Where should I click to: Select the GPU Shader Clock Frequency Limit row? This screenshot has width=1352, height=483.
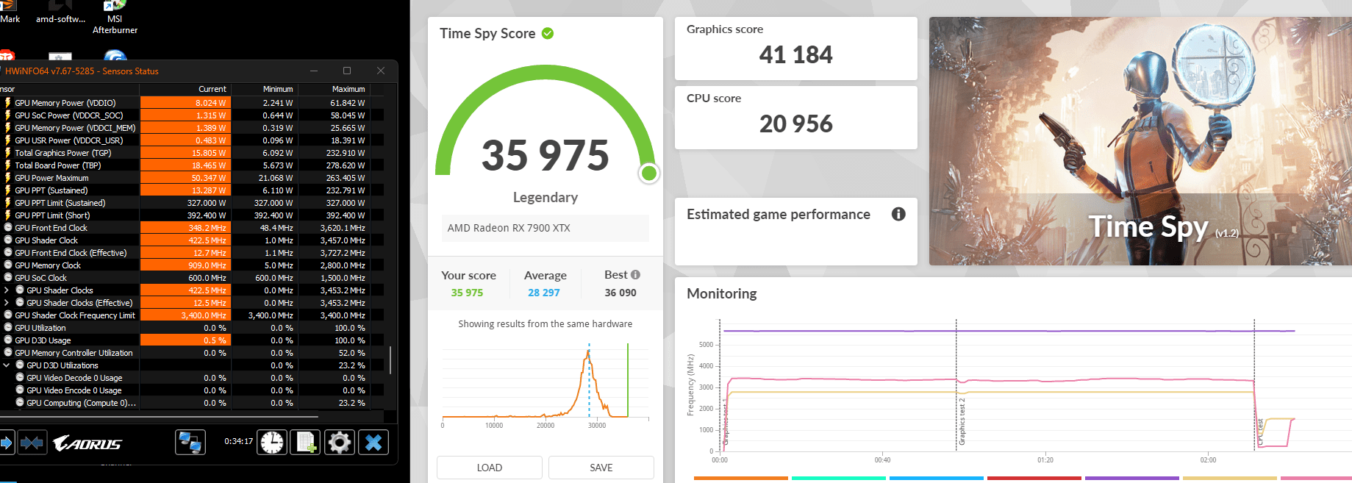pos(75,315)
